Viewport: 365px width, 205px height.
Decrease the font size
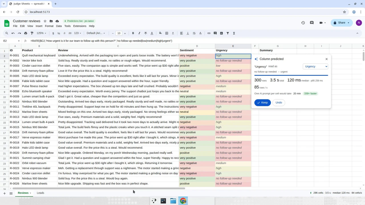tap(113, 33)
